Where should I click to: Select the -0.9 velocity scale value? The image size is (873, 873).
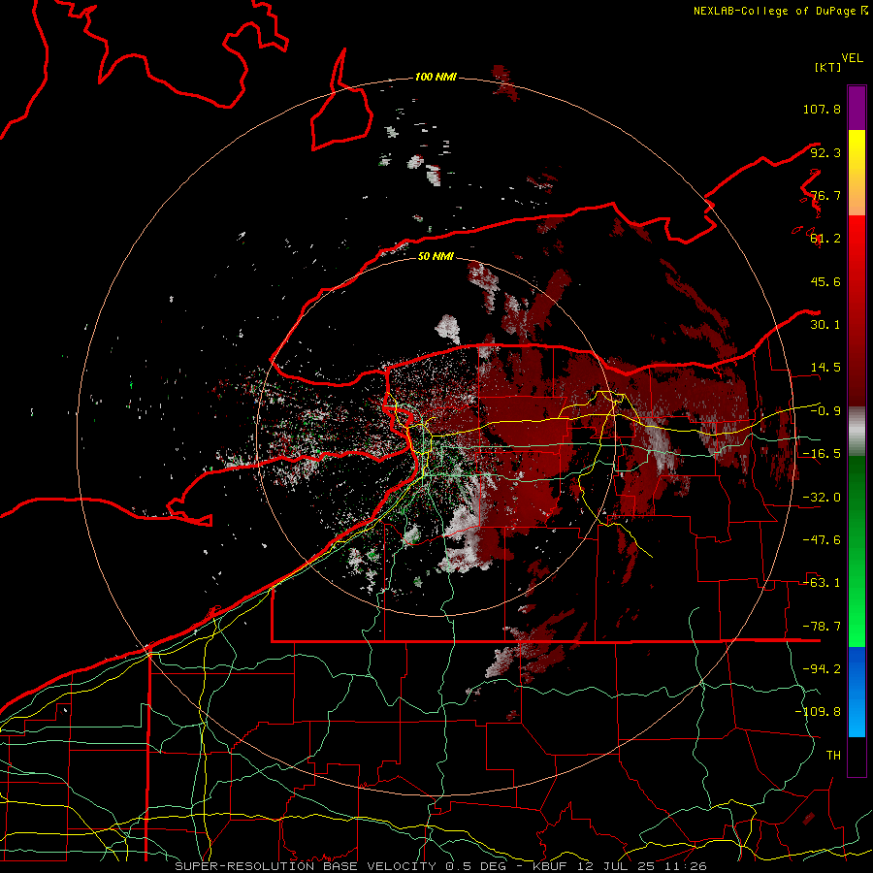[825, 411]
